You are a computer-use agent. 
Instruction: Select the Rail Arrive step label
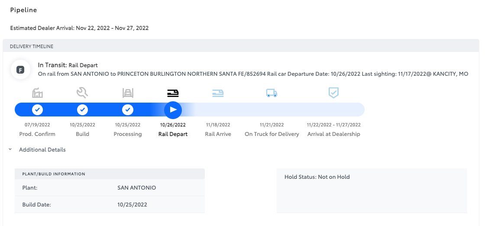pyautogui.click(x=218, y=134)
